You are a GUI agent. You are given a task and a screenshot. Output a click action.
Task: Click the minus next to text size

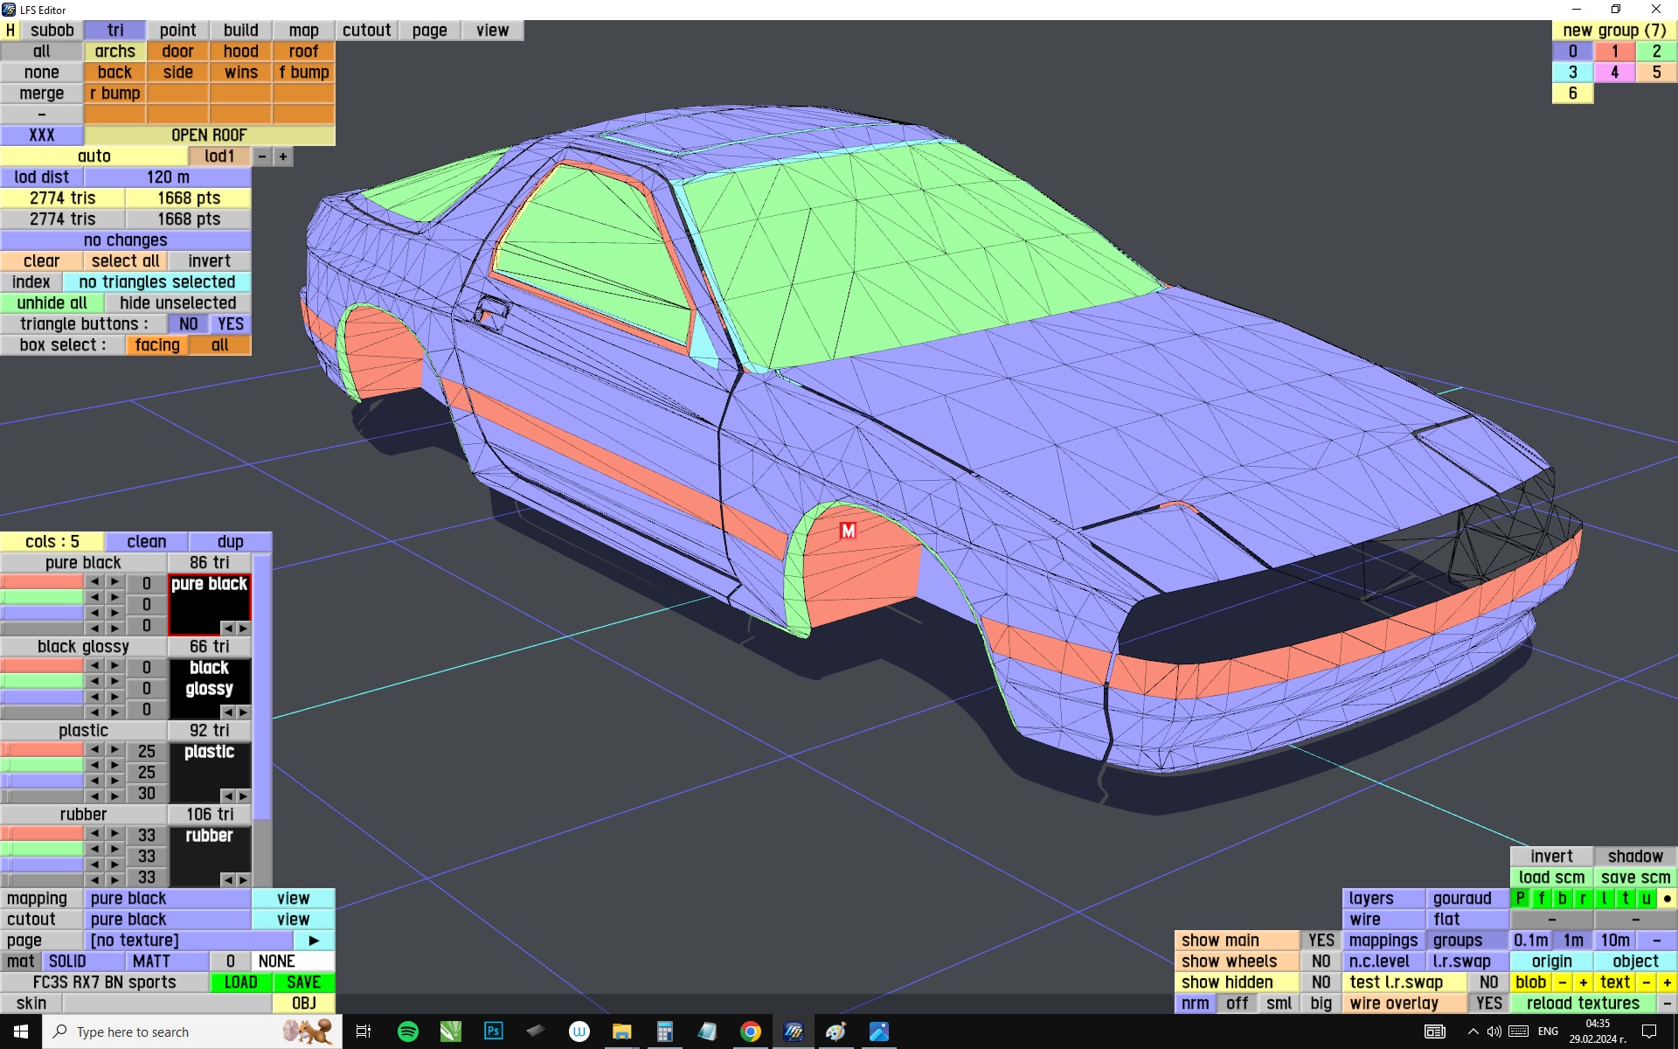coord(1646,983)
